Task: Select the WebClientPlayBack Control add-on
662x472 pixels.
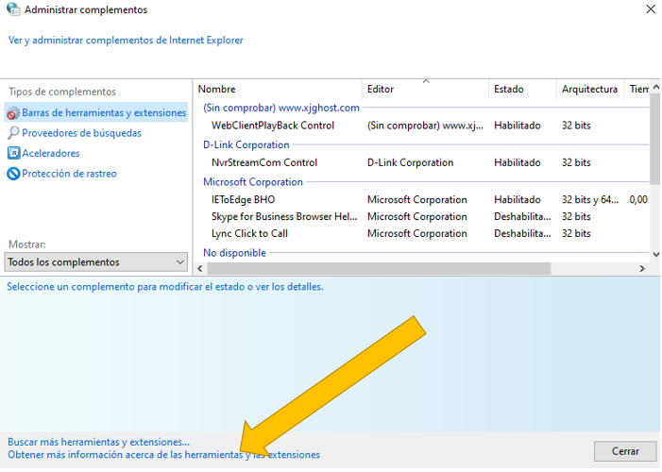Action: point(422,126)
